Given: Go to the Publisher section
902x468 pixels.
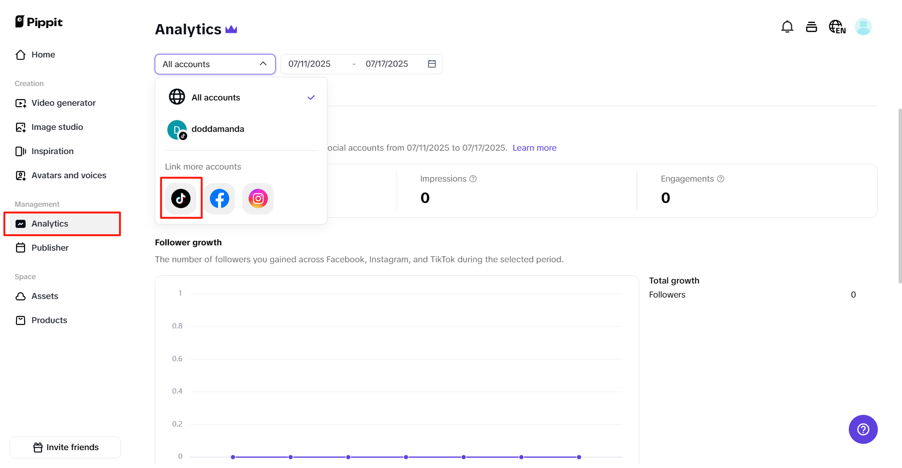Looking at the screenshot, I should [x=50, y=248].
